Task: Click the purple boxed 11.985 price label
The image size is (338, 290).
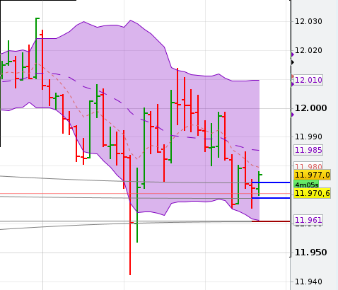Action: point(308,150)
